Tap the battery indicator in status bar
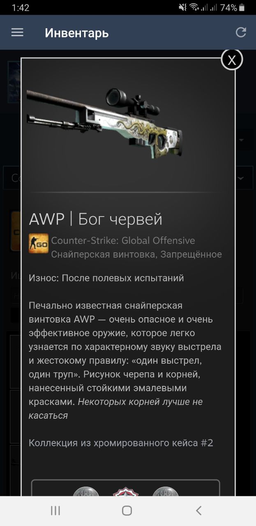 (x=242, y=7)
